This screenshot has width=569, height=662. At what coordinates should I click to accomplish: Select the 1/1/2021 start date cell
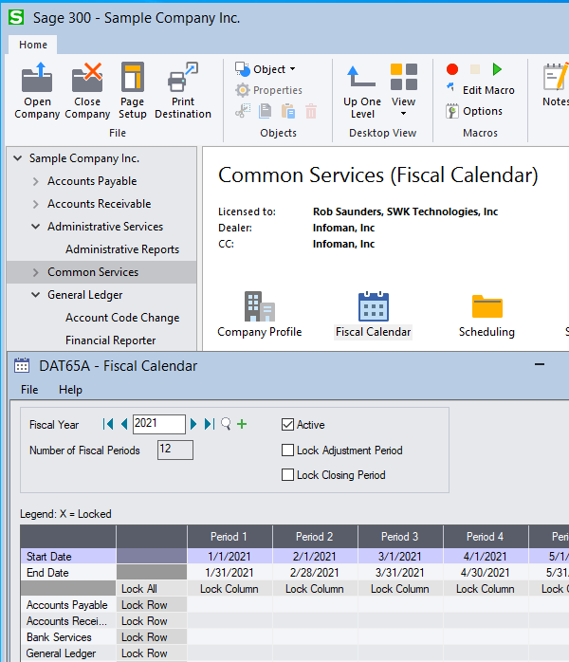pos(229,556)
